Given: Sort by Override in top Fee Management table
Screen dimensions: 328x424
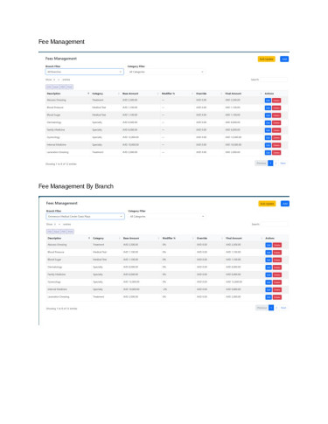Looking at the screenshot, I should click(209, 94).
